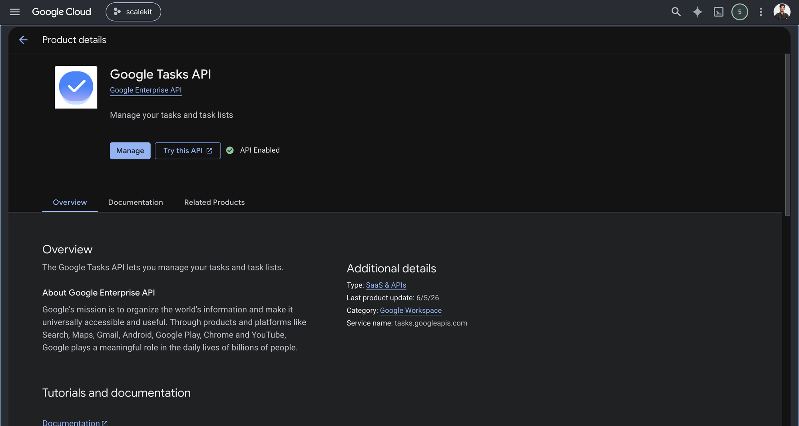The height and width of the screenshot is (426, 799).
Task: Open the three-dot more options menu
Action: click(x=761, y=12)
